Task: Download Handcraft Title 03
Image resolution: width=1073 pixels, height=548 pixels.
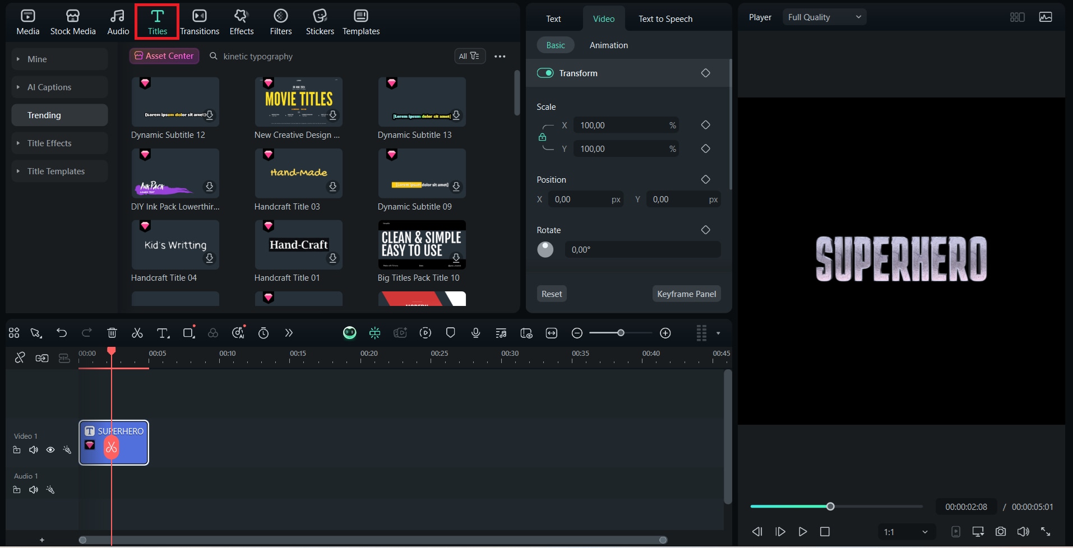Action: [x=333, y=187]
